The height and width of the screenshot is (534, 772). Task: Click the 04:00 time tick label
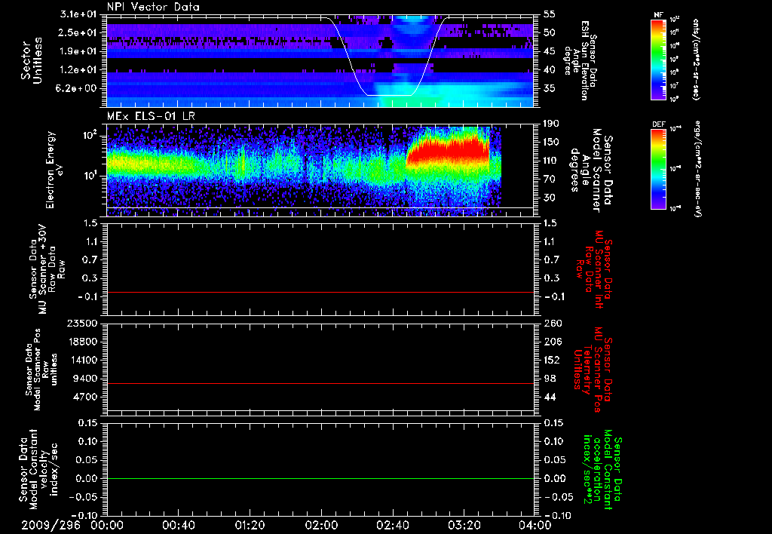[535, 526]
